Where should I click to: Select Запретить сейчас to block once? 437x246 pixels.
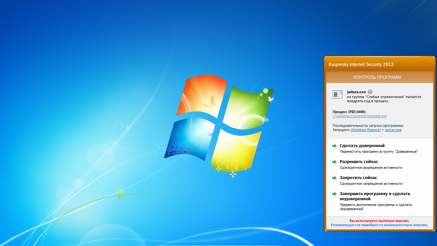pyautogui.click(x=358, y=178)
